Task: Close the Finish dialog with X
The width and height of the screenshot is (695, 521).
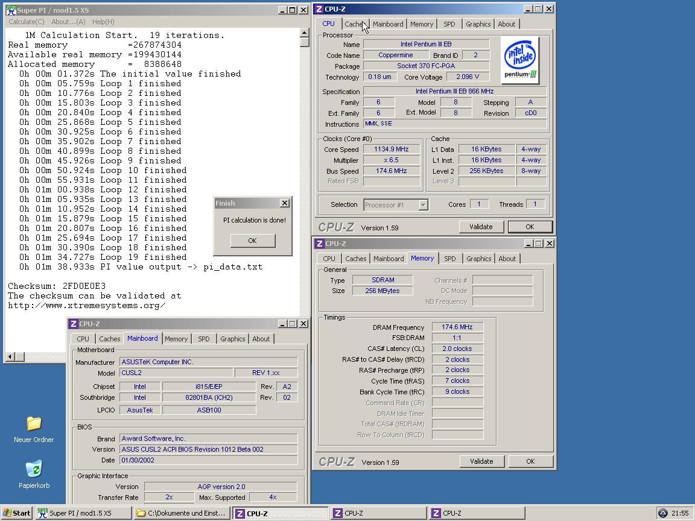Action: [x=285, y=203]
